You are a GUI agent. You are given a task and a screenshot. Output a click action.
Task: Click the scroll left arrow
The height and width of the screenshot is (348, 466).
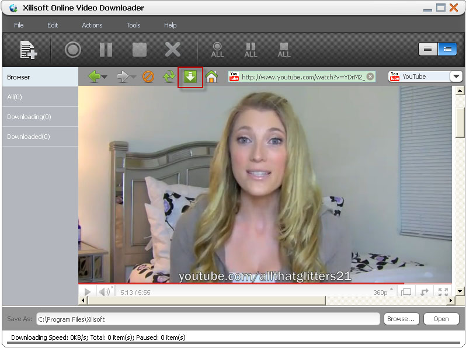[x=83, y=301]
